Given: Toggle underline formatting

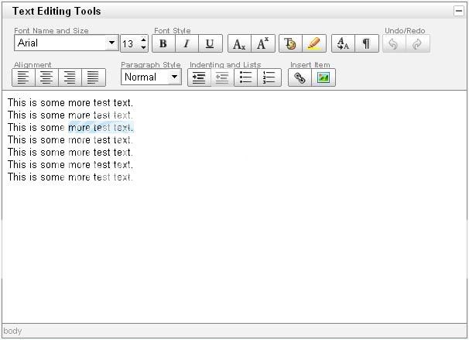Looking at the screenshot, I should point(211,43).
